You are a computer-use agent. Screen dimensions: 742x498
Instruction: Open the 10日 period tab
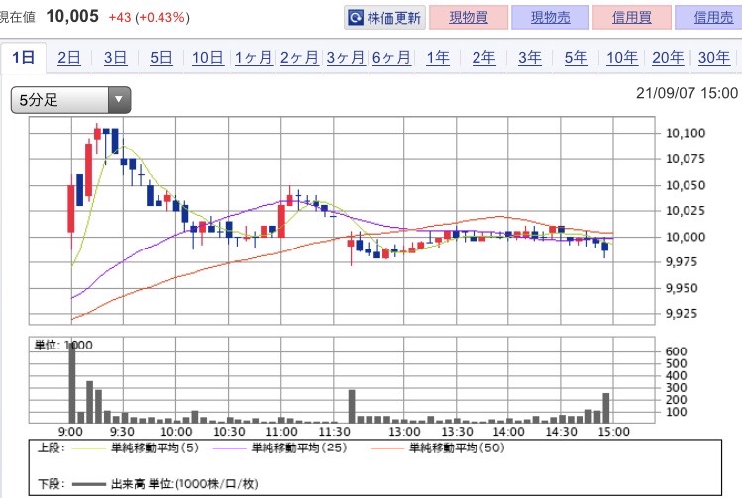[208, 58]
